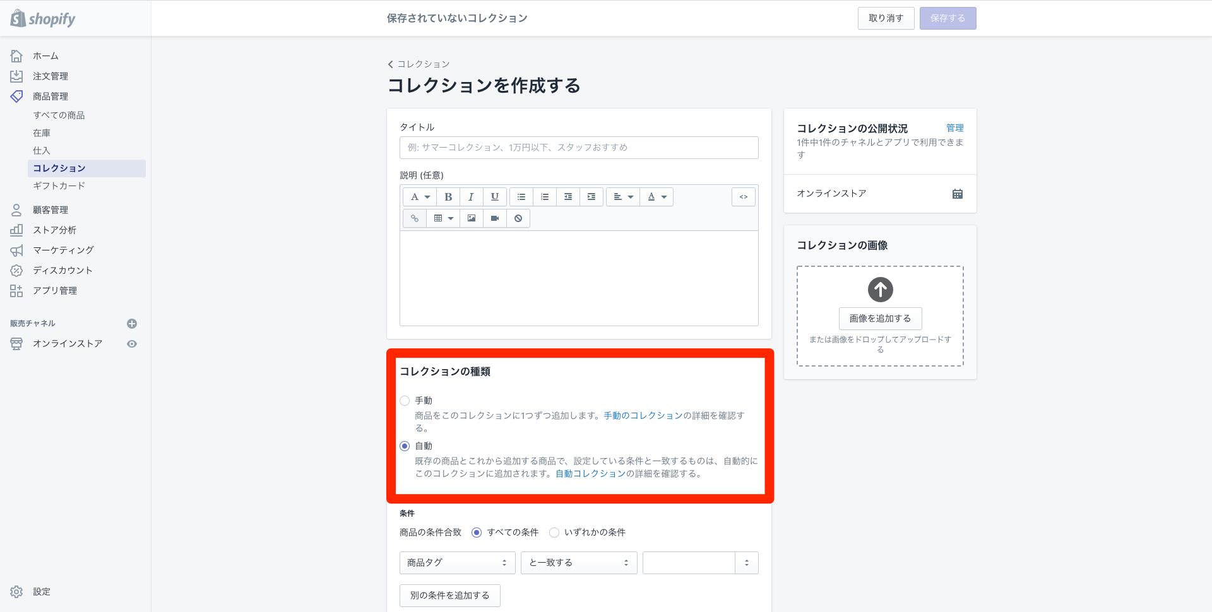
Task: Open the HTML code view of the description
Action: [743, 196]
